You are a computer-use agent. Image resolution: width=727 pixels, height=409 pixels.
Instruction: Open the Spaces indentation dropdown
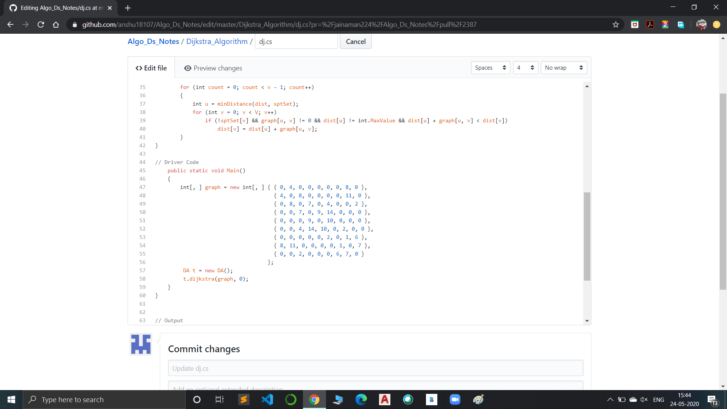click(490, 67)
